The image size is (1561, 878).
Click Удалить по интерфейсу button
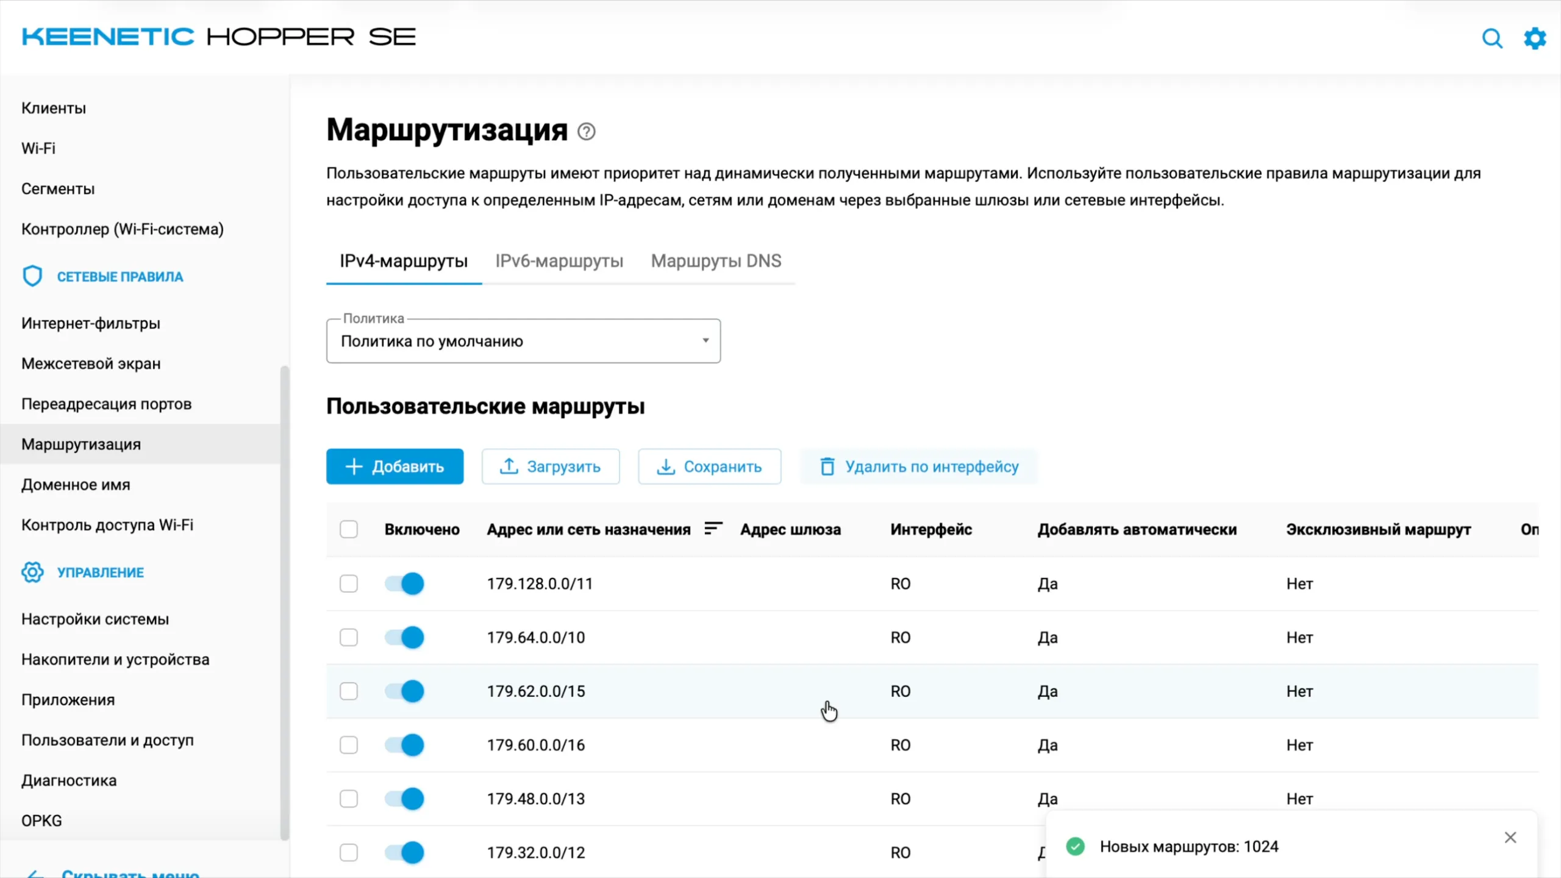click(918, 466)
